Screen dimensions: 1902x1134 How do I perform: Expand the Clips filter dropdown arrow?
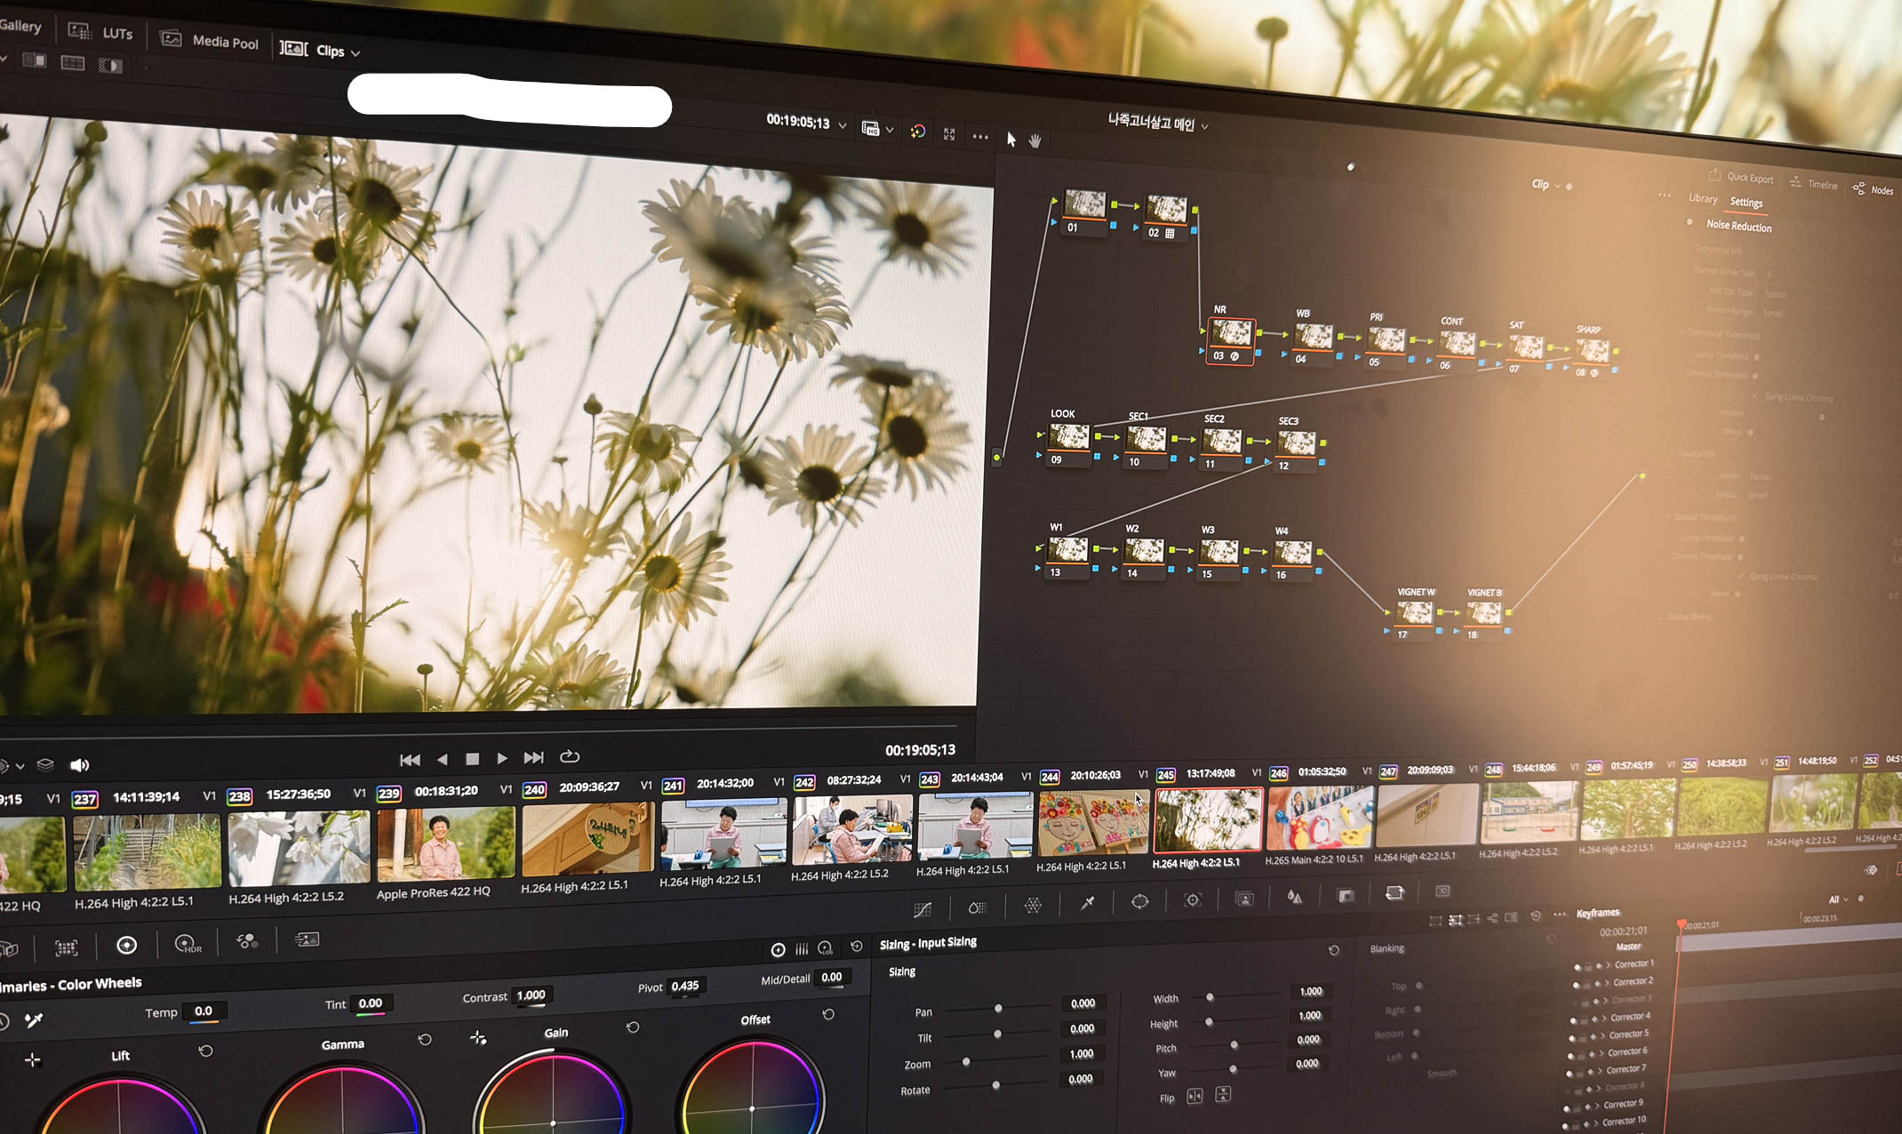356,53
